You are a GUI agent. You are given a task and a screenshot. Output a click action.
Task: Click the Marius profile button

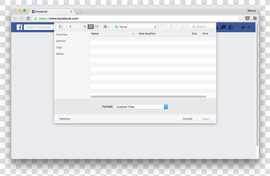(x=252, y=11)
